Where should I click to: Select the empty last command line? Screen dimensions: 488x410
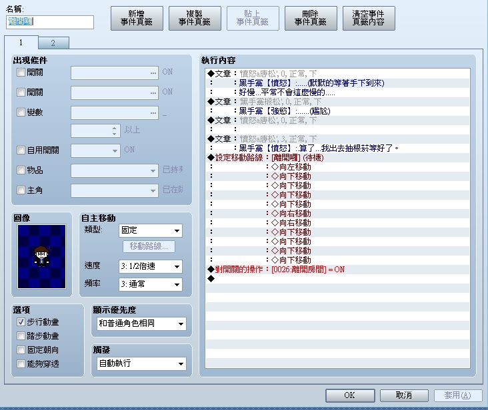pyautogui.click(x=337, y=279)
